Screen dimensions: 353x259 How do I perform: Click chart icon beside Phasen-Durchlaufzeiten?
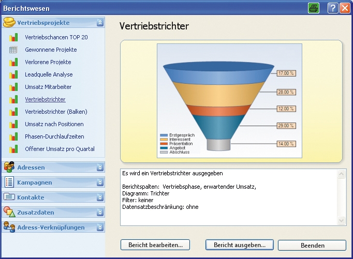[13, 136]
